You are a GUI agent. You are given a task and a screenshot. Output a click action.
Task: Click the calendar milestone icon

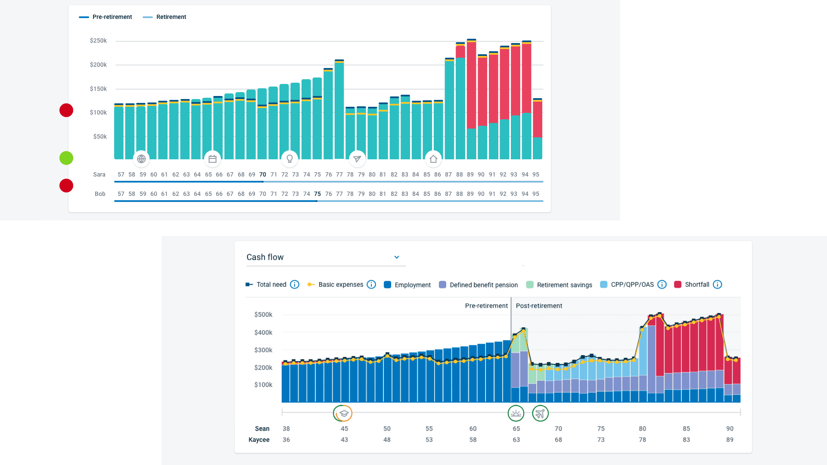click(212, 159)
